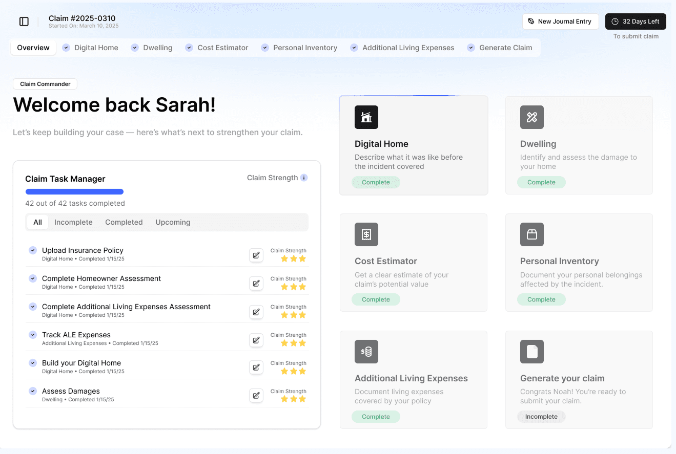Click the Personal Inventory box icon
Image resolution: width=676 pixels, height=454 pixels.
click(x=531, y=234)
